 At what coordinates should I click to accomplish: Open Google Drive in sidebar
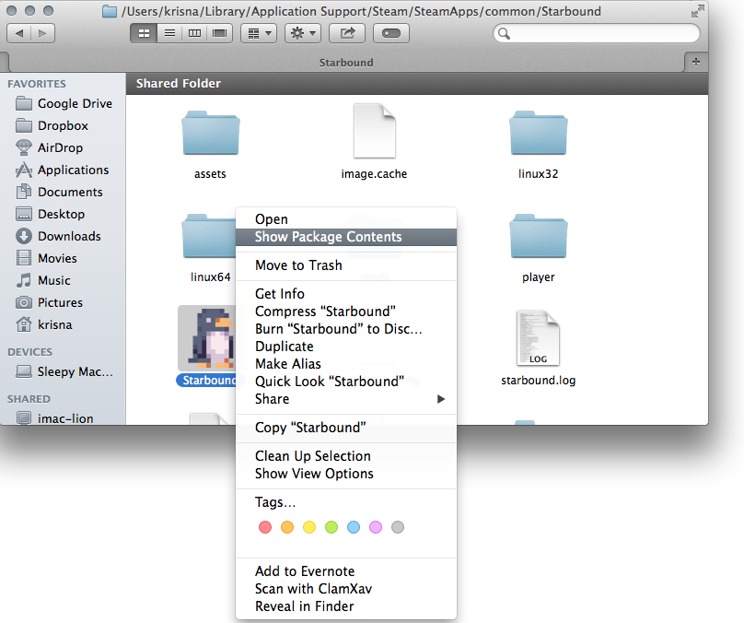click(x=64, y=103)
